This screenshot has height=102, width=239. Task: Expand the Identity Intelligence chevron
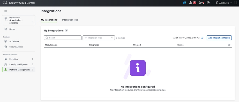coord(33,64)
